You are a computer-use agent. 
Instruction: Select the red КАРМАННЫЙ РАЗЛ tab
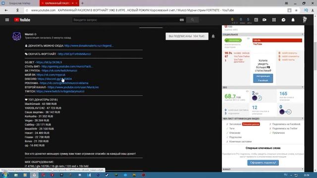click(x=59, y=3)
